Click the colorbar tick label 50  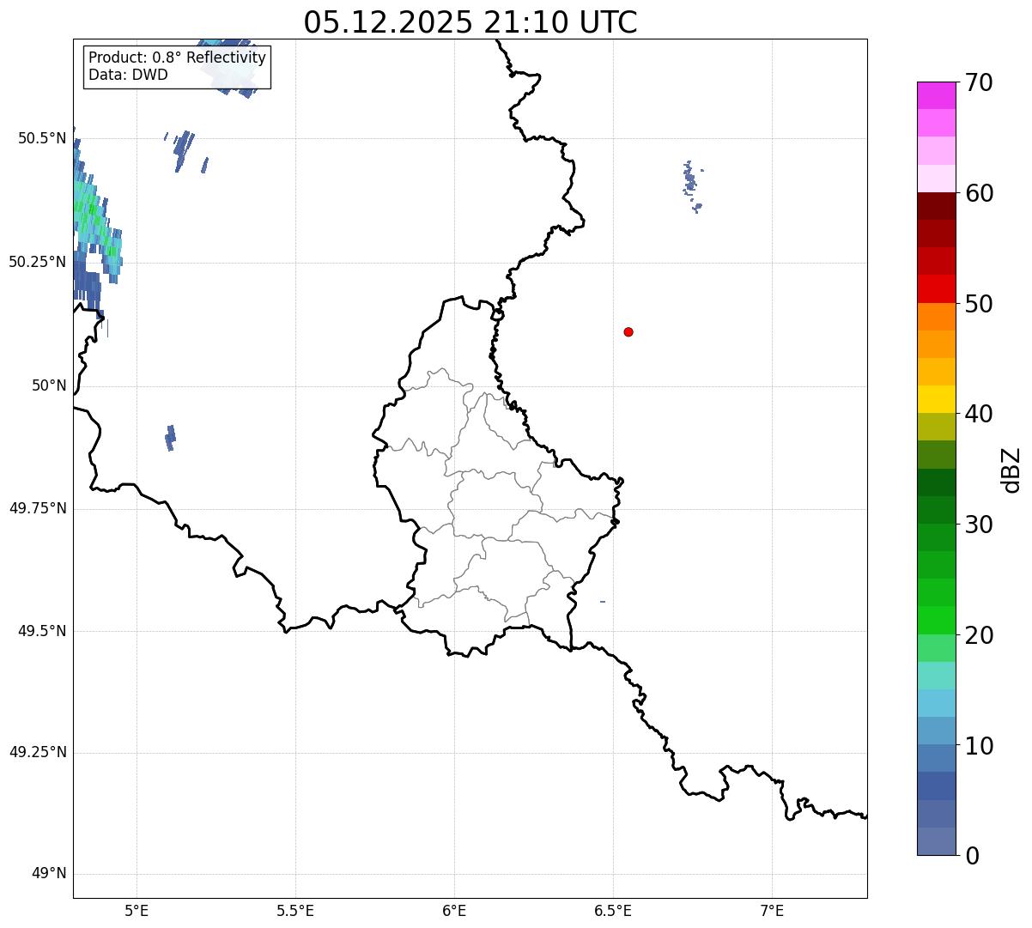(x=979, y=305)
